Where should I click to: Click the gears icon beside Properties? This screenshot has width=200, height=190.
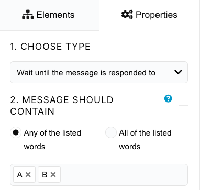point(127,15)
